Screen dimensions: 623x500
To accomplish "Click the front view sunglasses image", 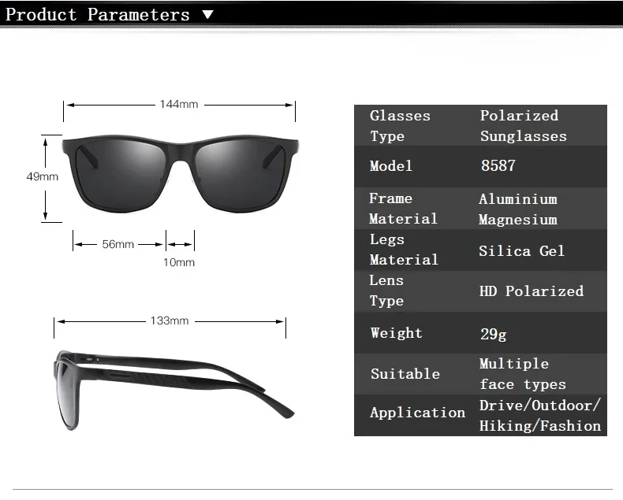I will pyautogui.click(x=180, y=174).
